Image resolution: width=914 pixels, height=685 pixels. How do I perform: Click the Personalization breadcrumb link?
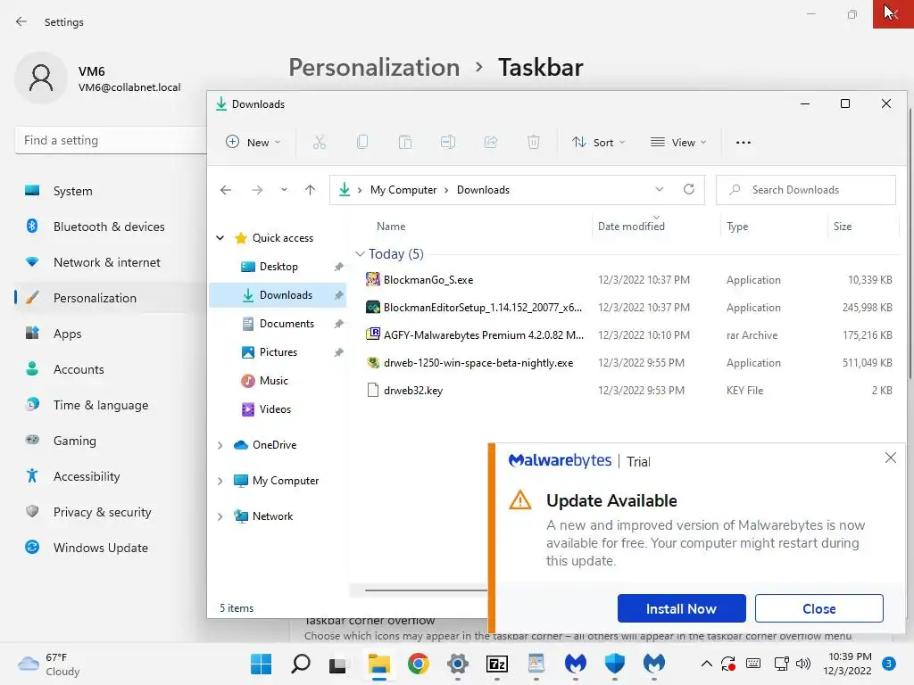(374, 68)
